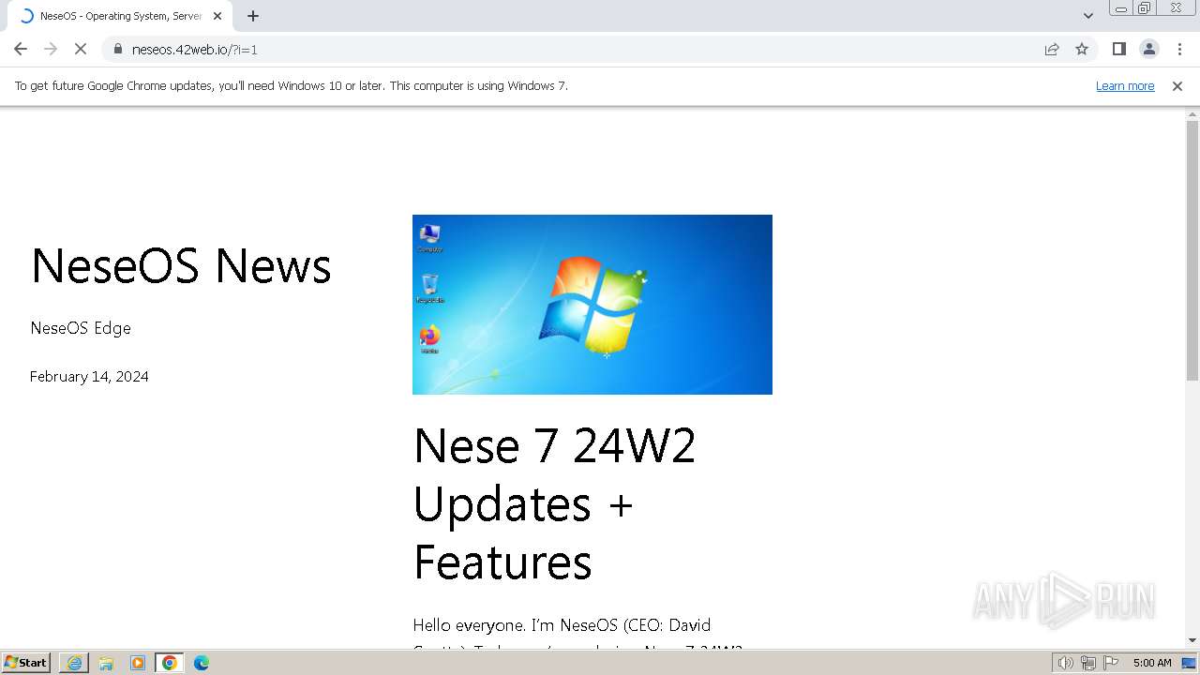Open the volume control in tray
Image resolution: width=1200 pixels, height=675 pixels.
tap(1065, 663)
